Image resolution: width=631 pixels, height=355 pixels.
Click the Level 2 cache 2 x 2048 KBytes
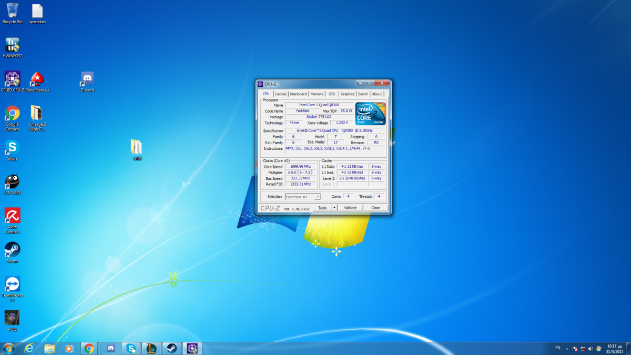tap(352, 178)
